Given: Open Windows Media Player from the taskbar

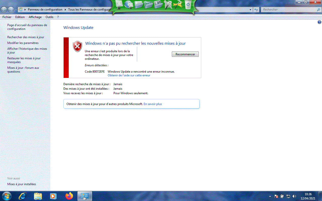Looking at the screenshot, I should [x=53, y=196].
